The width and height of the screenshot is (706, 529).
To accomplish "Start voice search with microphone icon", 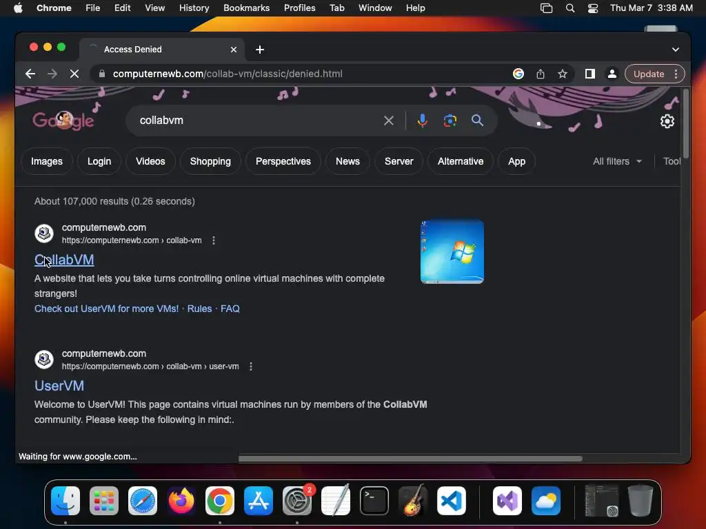I will (x=422, y=121).
